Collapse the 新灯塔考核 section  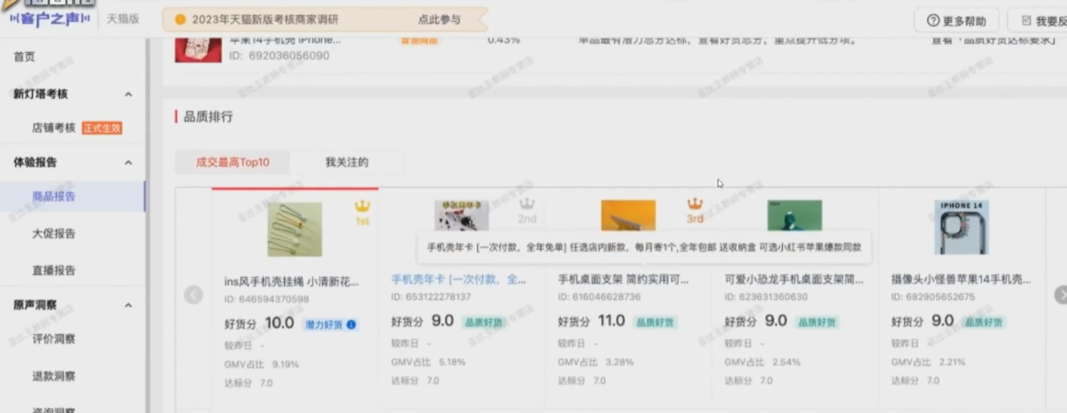[x=128, y=94]
